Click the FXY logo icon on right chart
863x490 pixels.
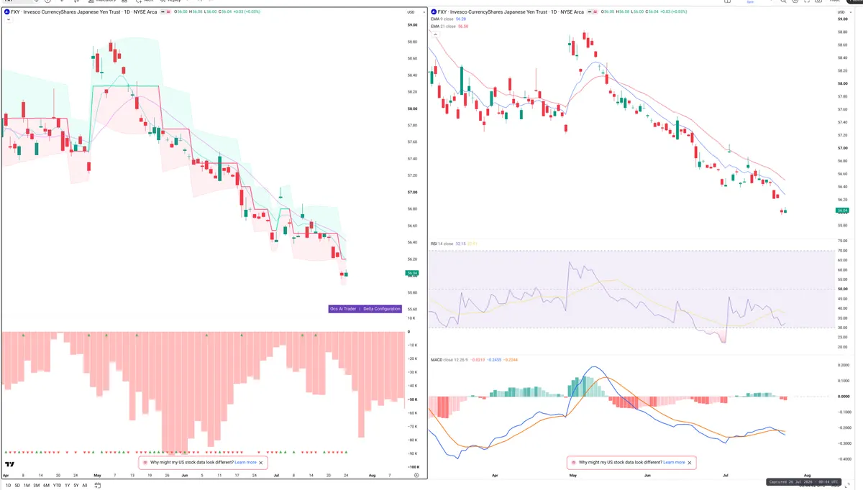pyautogui.click(x=434, y=12)
